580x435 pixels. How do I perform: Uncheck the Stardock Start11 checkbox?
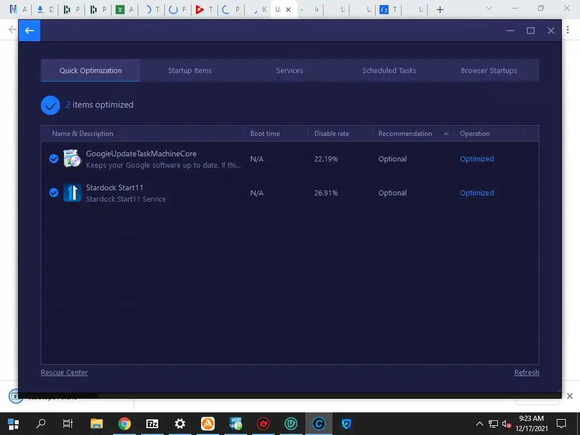(54, 193)
